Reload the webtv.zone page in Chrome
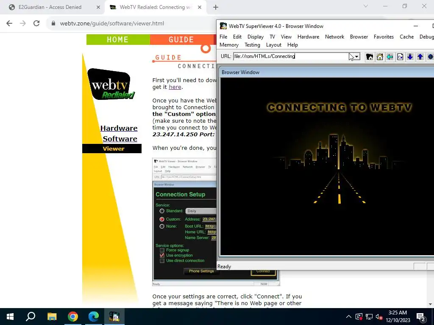This screenshot has height=325, width=434. [x=36, y=23]
